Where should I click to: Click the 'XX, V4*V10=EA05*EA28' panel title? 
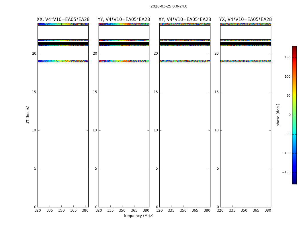[63, 20]
